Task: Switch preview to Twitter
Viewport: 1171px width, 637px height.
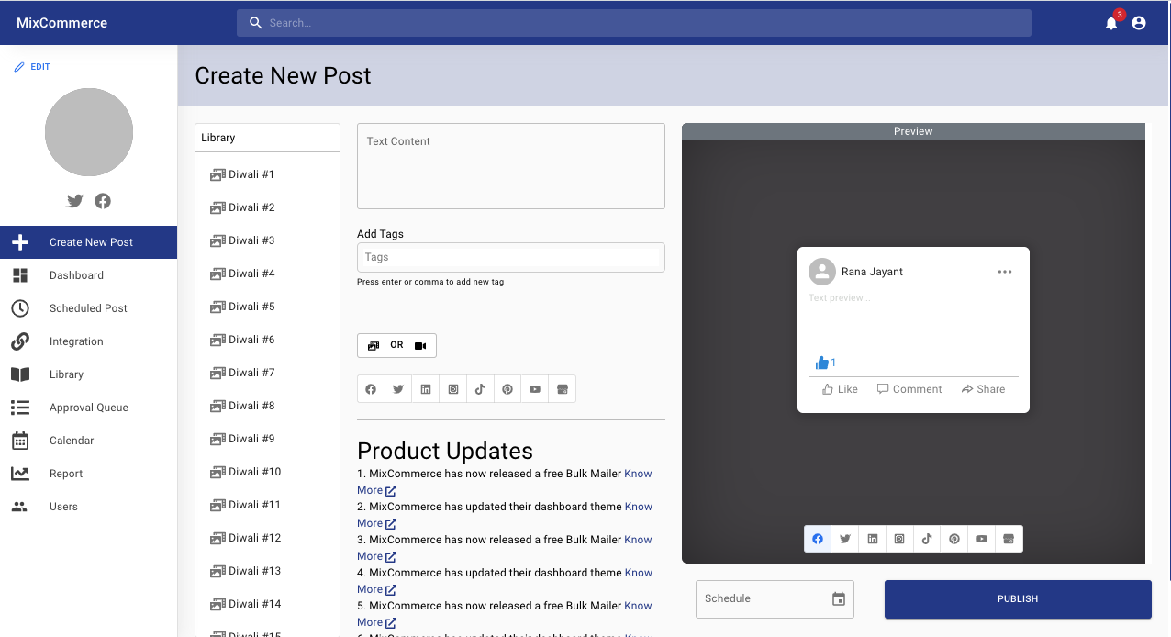Action: pyautogui.click(x=845, y=539)
